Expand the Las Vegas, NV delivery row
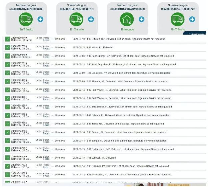 [122, 73]
